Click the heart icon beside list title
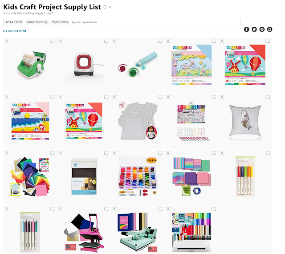The width and height of the screenshot is (285, 254). (x=105, y=7)
